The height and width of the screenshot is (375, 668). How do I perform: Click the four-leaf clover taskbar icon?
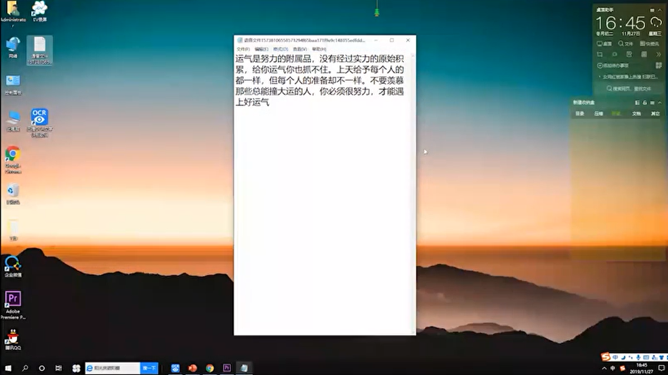(76, 368)
